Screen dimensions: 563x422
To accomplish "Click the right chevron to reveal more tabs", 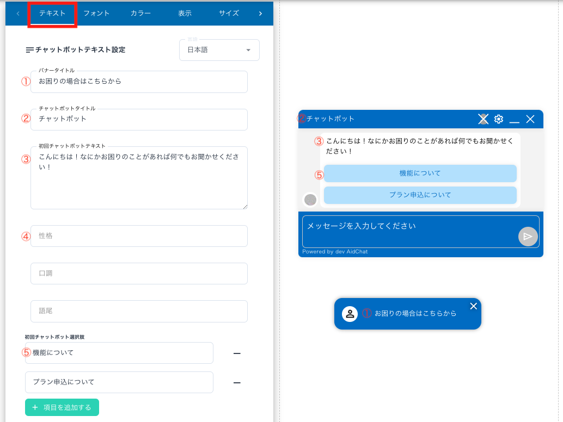I will [x=260, y=13].
